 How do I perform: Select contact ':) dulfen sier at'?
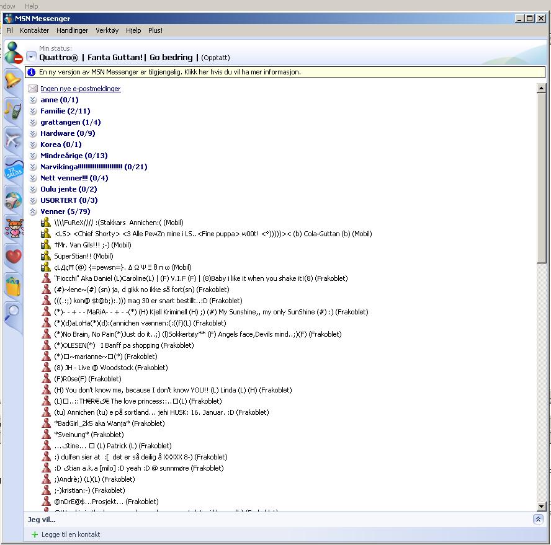point(141,456)
